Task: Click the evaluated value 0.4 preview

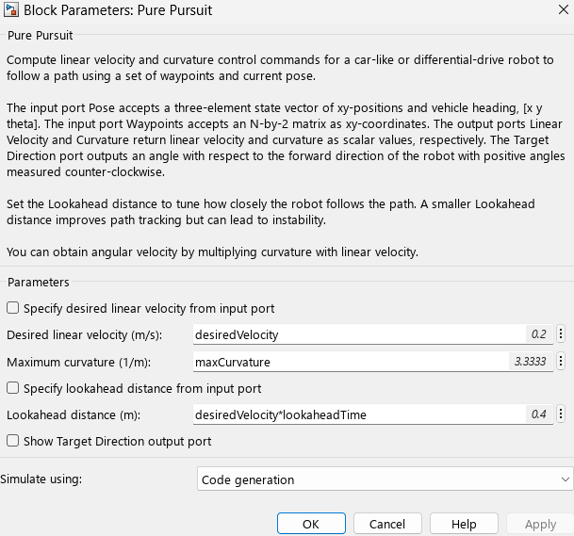Action: (x=538, y=414)
